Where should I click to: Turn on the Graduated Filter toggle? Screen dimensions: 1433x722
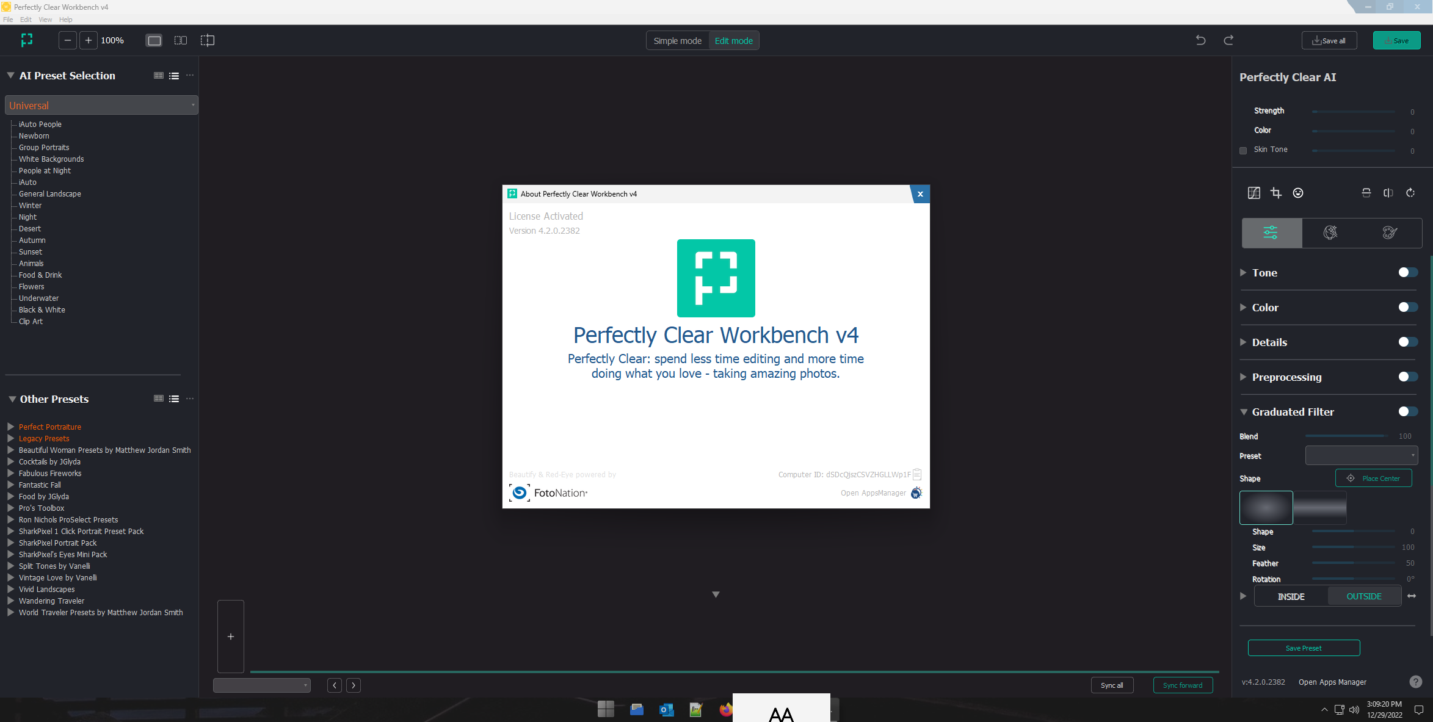tap(1408, 411)
